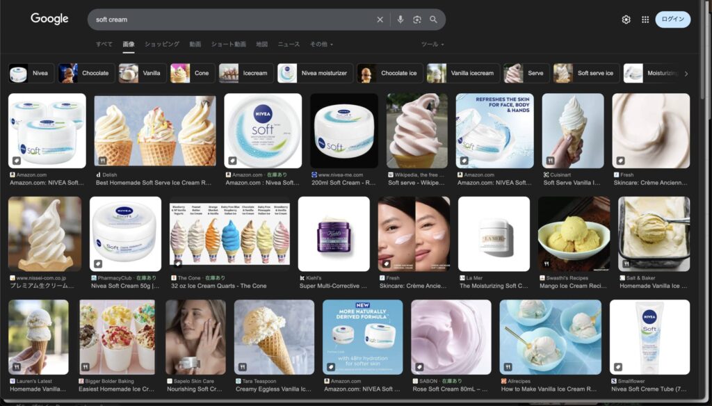Open the Tara Teaspoon vanilla cone image
The height and width of the screenshot is (406, 712).
click(274, 337)
